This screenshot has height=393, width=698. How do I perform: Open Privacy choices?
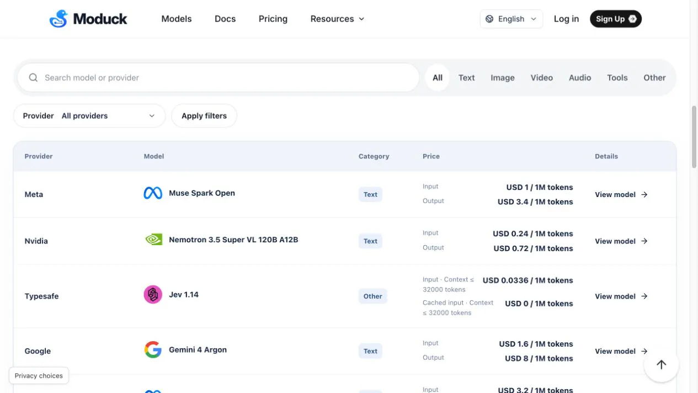coord(39,376)
